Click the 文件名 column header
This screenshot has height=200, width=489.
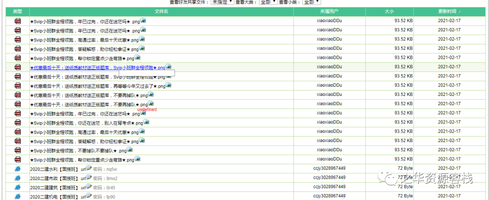[161, 11]
